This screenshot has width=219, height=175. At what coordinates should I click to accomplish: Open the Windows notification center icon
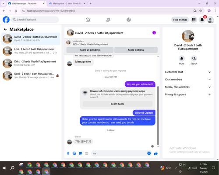(213, 168)
